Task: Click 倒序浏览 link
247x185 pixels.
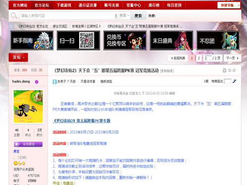Action: pos(106,81)
